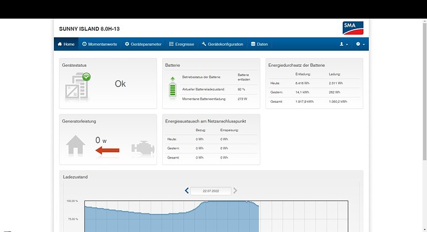Click the 'Gerätestatus' heading
427x232 pixels.
(74, 66)
